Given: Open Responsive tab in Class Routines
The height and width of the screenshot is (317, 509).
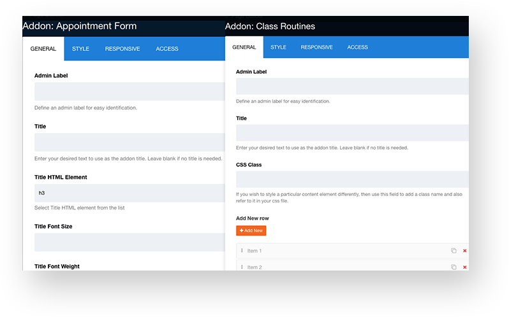Looking at the screenshot, I should coord(316,47).
